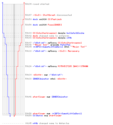Click red player -d3xt0r- at 59:30
Image resolution: width=113 pixels, height=125 pixels.
(x=38, y=75)
